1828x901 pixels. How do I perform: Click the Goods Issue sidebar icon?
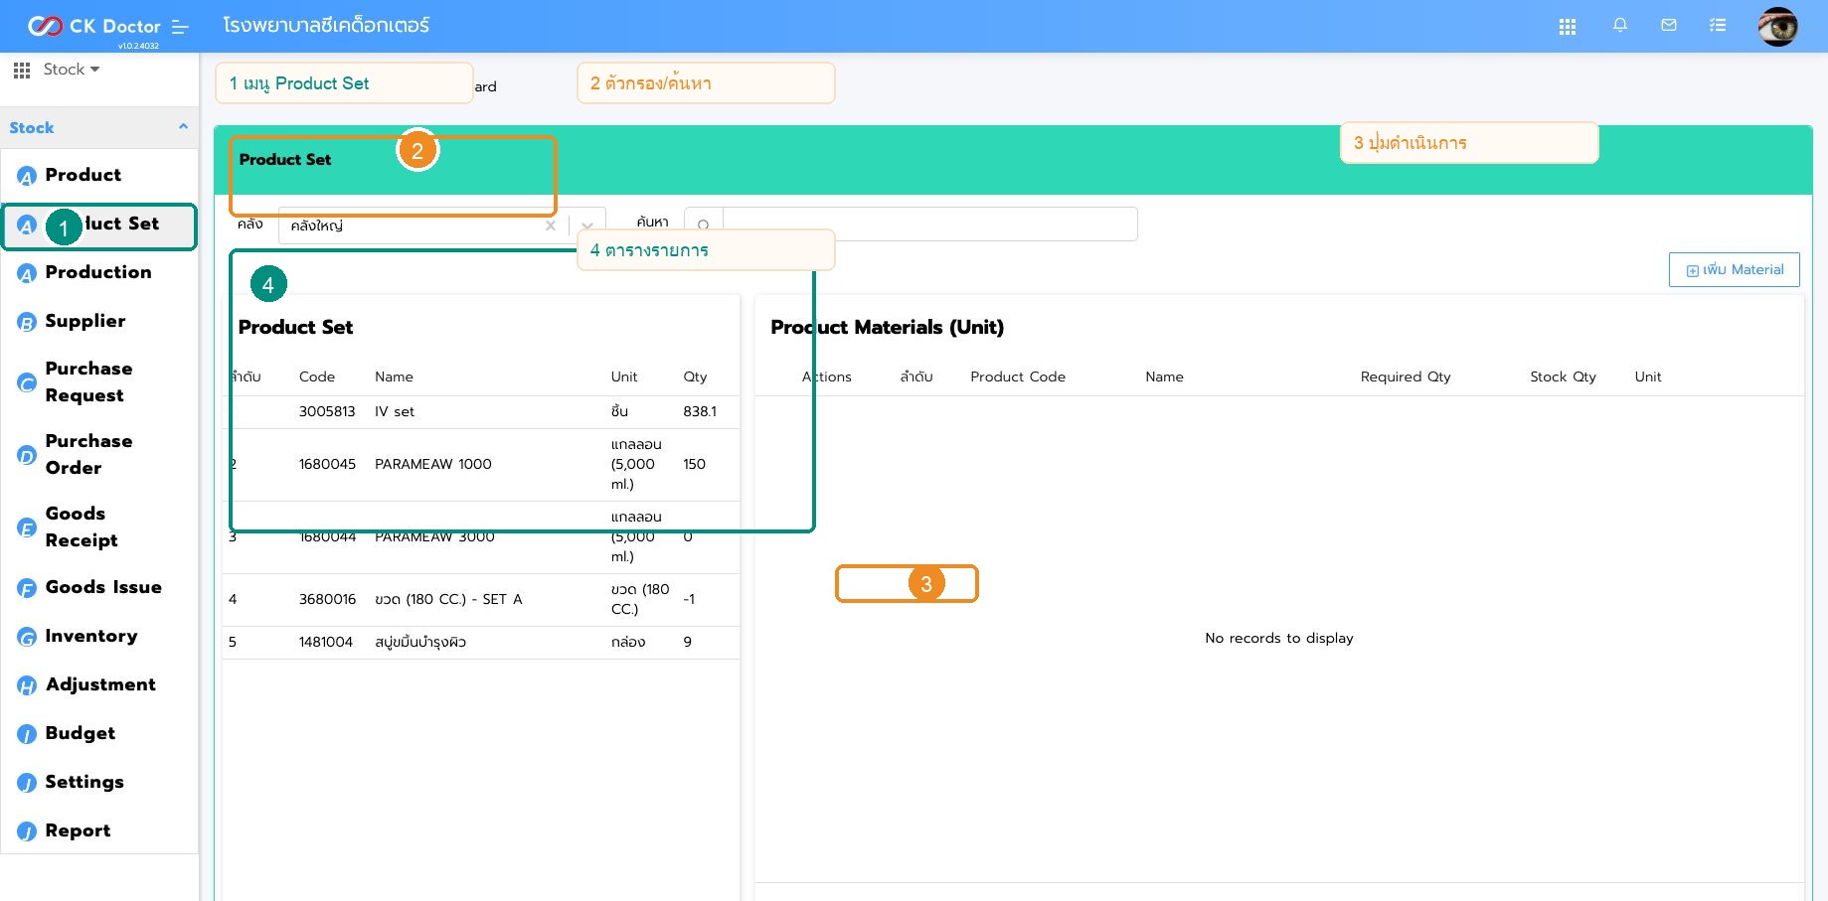[x=27, y=588]
